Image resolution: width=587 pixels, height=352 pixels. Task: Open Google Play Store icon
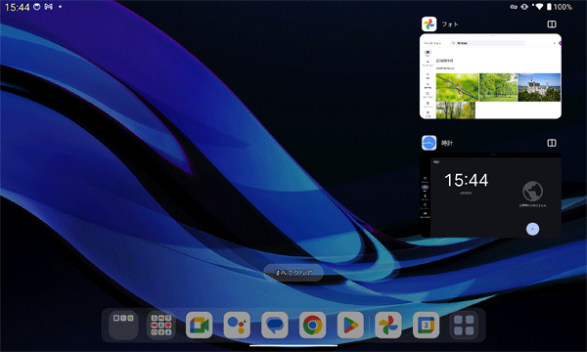click(x=350, y=325)
